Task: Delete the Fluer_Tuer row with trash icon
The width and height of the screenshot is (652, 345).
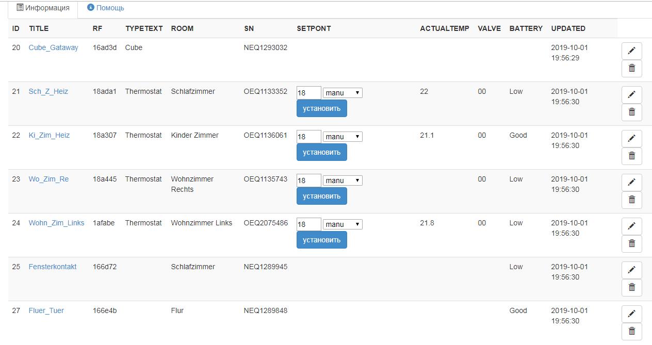Action: coord(631,331)
